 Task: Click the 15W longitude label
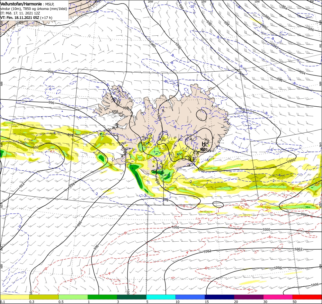click(204, 2)
